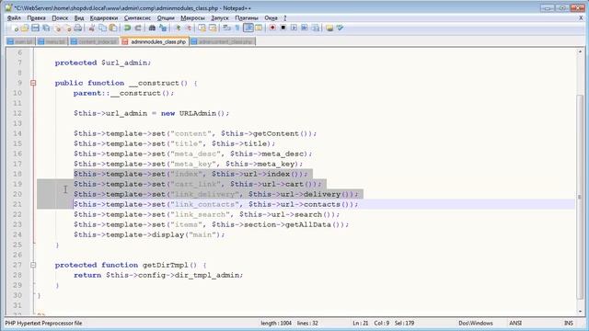Toggle synchronized horizontal scrolling icon
589x331 pixels.
coord(213,29)
